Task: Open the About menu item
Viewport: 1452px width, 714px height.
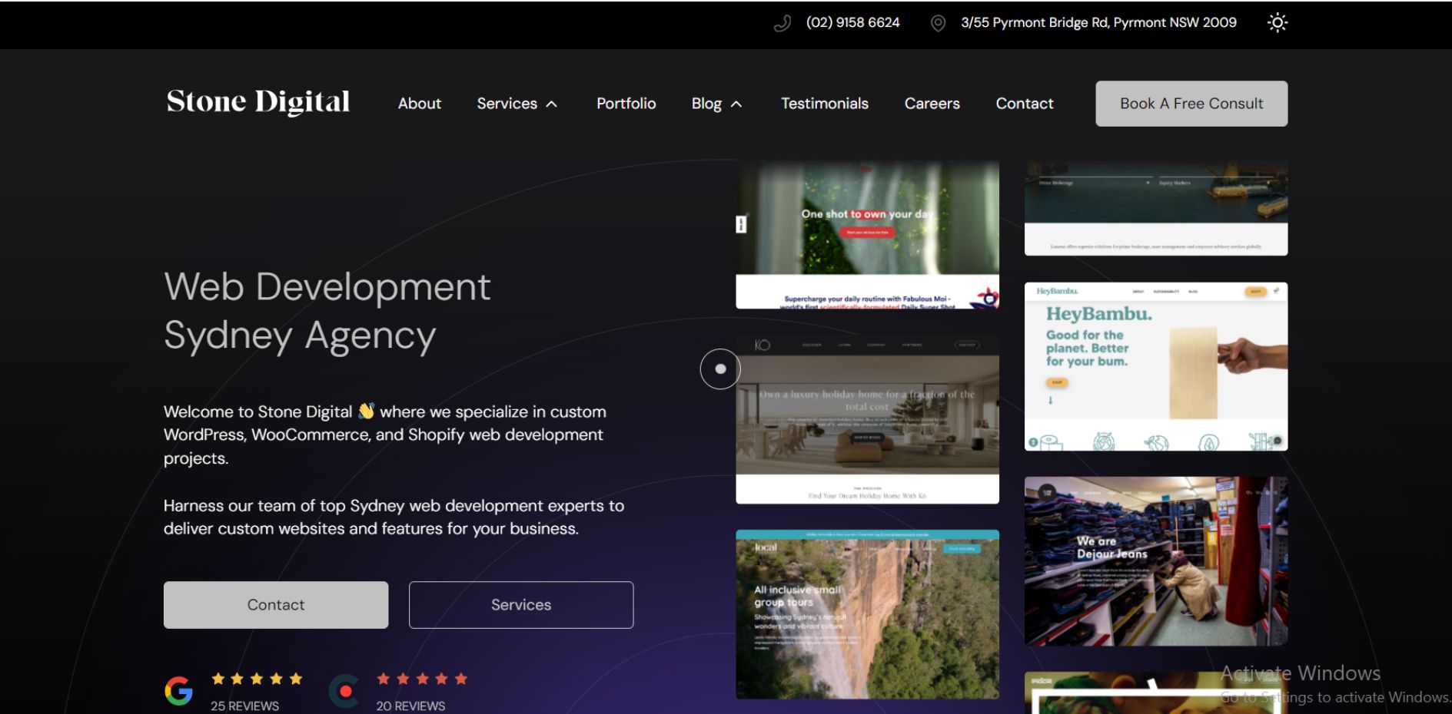Action: [420, 104]
